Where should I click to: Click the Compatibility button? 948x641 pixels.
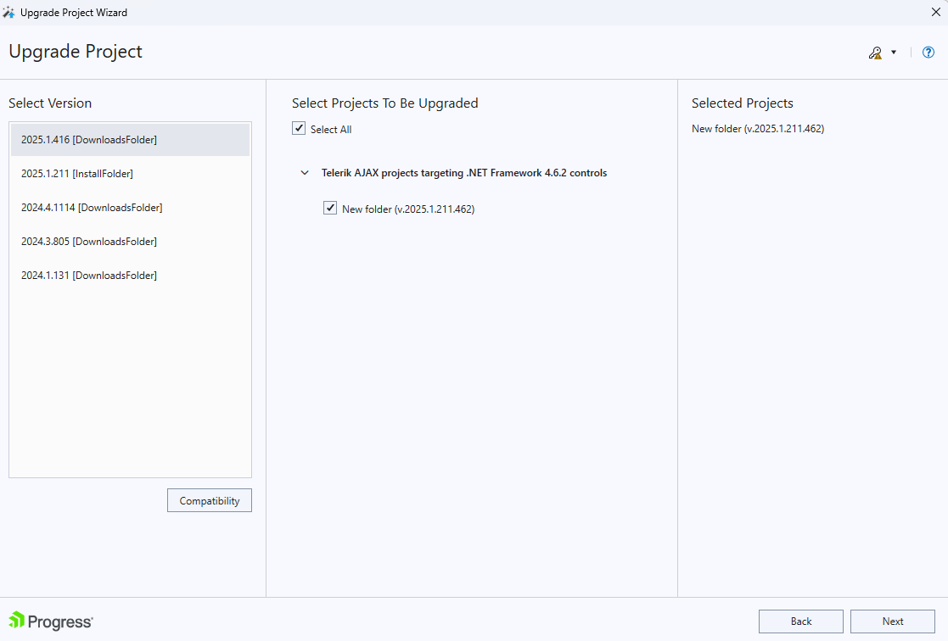[x=209, y=500]
